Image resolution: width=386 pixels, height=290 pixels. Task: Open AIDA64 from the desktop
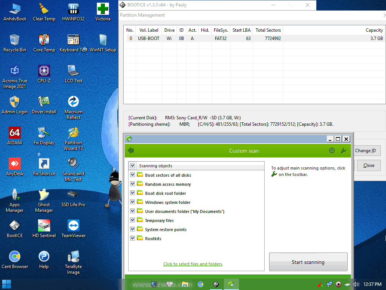(x=15, y=136)
